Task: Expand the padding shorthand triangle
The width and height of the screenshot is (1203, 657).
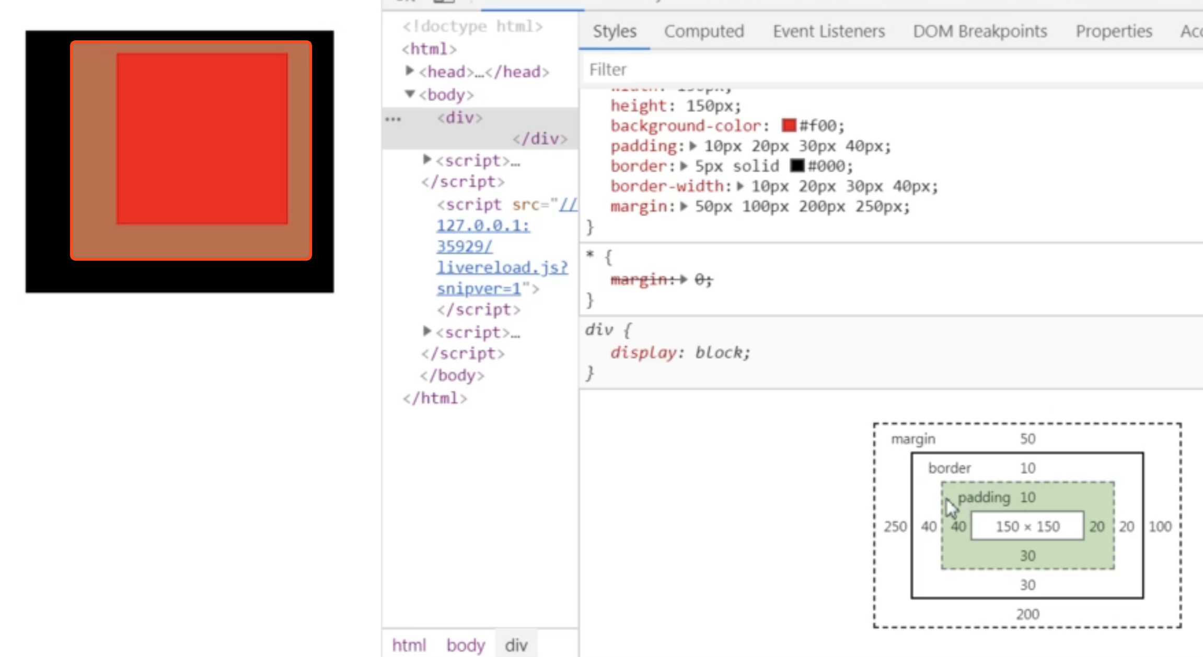Action: pos(693,146)
